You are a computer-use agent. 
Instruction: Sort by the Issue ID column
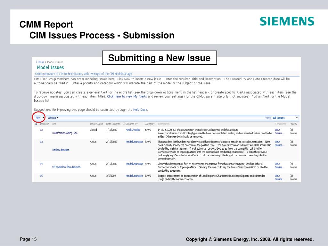pyautogui.click(x=44, y=124)
